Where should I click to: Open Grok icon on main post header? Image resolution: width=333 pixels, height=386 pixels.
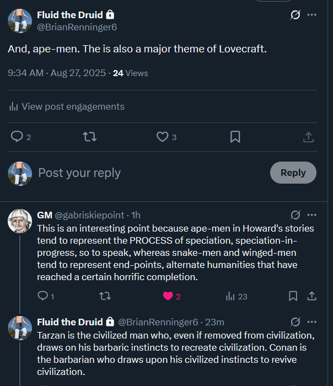[295, 15]
